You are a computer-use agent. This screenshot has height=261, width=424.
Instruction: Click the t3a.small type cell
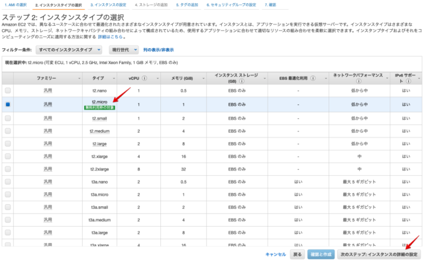[x=99, y=207]
